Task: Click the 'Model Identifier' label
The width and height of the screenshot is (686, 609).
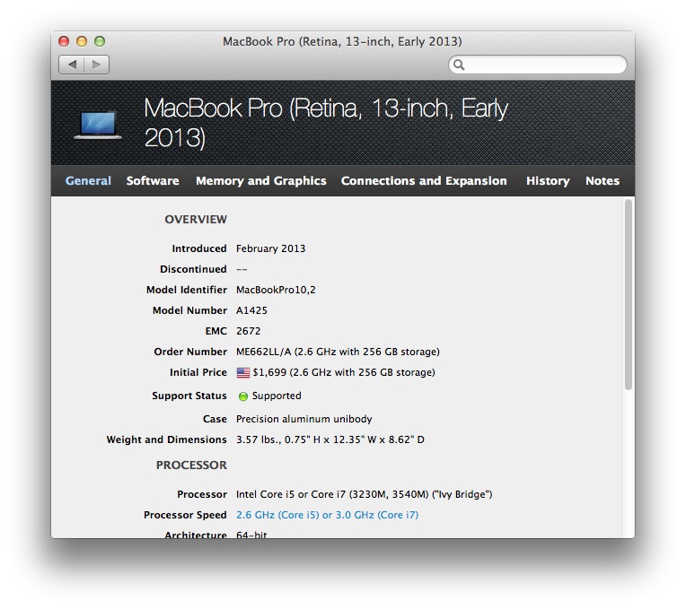Action: click(187, 290)
